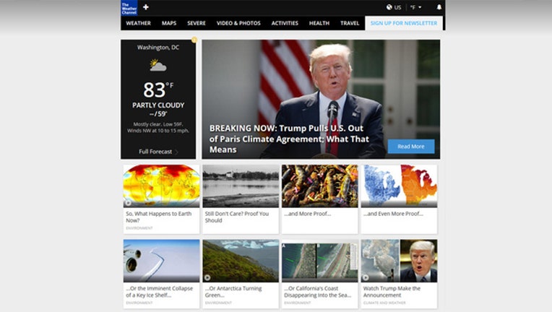Click the partly cloudy weather icon
This screenshot has height=312, width=552.
158,65
